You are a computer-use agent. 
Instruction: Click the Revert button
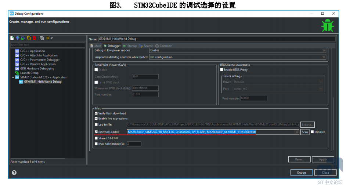[299, 159]
